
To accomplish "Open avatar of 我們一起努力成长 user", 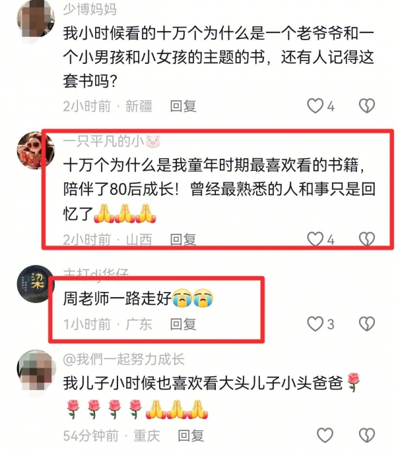I will pos(36,368).
